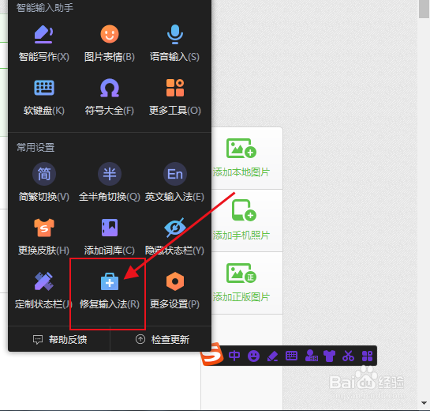This screenshot has width=430, height=411.
Task: Toggle Chinese mode 中 on status bar
Action: (234, 356)
